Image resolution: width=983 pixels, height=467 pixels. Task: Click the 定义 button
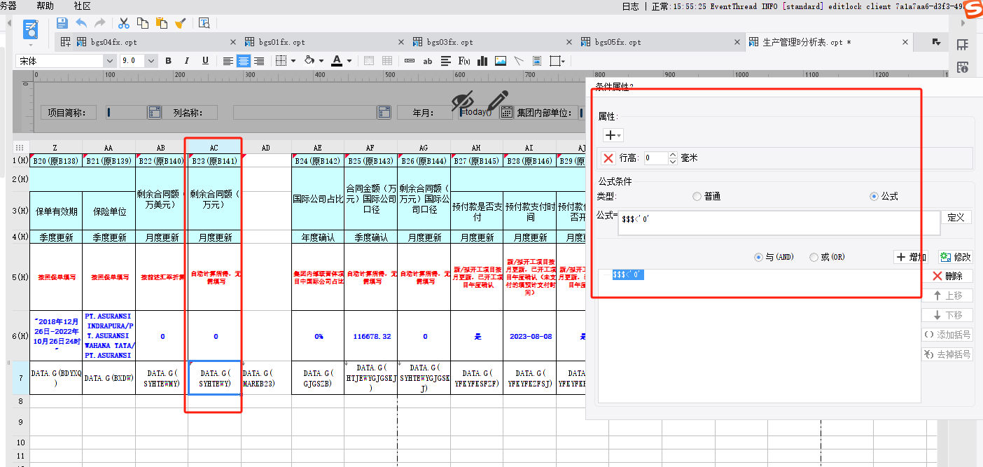pyautogui.click(x=956, y=217)
